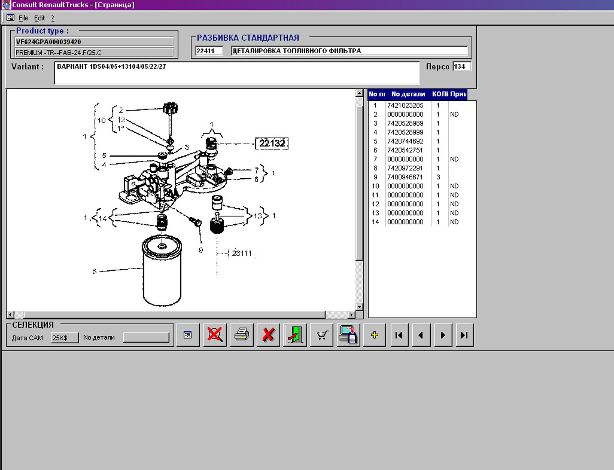Open the Edit menu
The width and height of the screenshot is (614, 470).
coord(39,18)
